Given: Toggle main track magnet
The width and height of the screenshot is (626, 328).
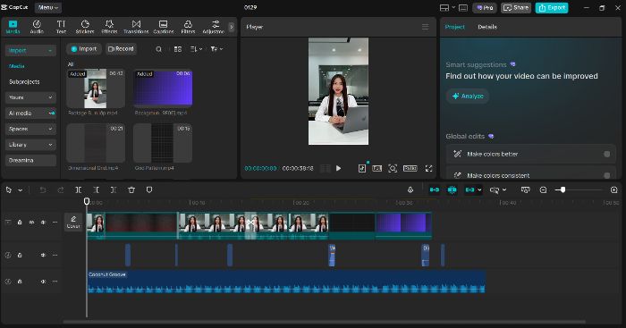Looking at the screenshot, I should [x=435, y=190].
